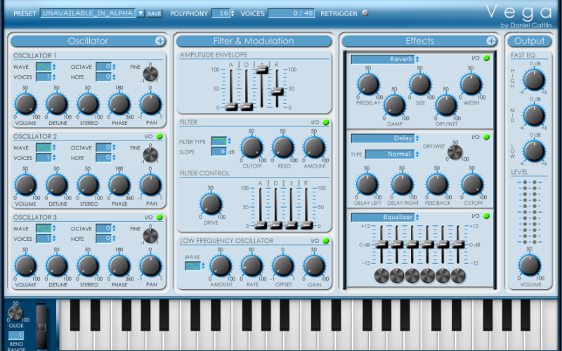Viewport: 562px width, 351px height.
Task: Click the preset name field
Action: (x=88, y=13)
